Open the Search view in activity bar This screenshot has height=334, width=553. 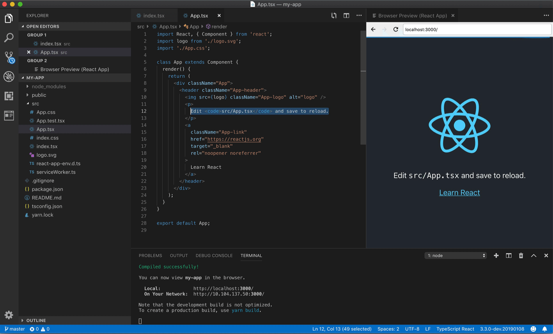[x=9, y=37]
